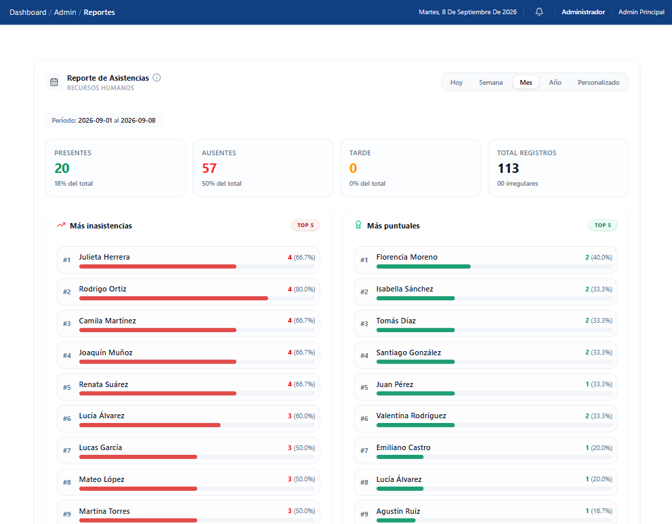Click the info icon beside Reporte de Asistencias
The height and width of the screenshot is (524, 672).
[157, 77]
